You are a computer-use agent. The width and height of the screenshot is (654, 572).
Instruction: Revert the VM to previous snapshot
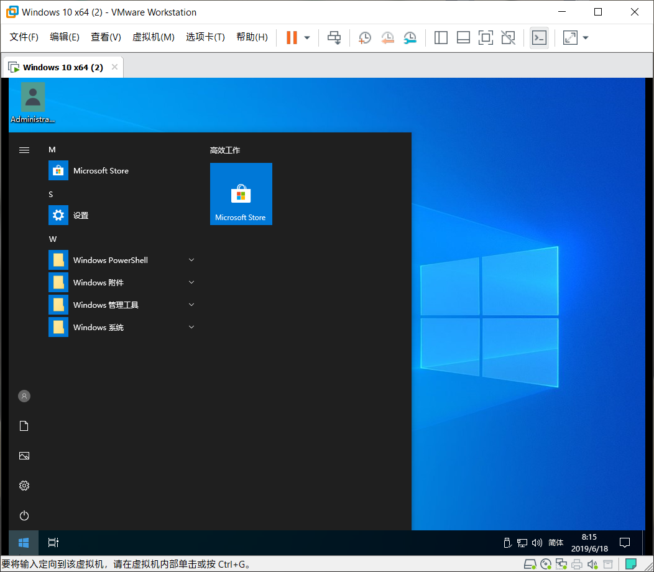[387, 37]
